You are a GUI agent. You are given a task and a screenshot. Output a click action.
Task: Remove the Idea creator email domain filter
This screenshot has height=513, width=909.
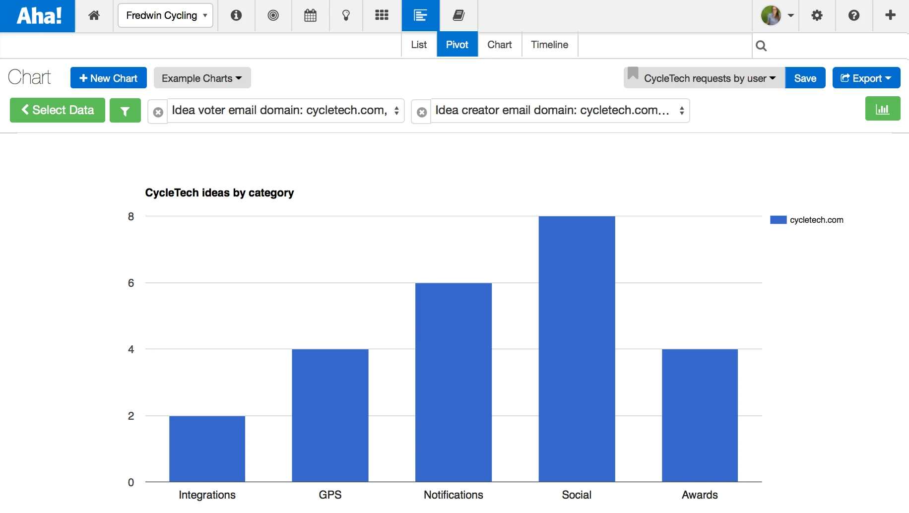(x=422, y=113)
